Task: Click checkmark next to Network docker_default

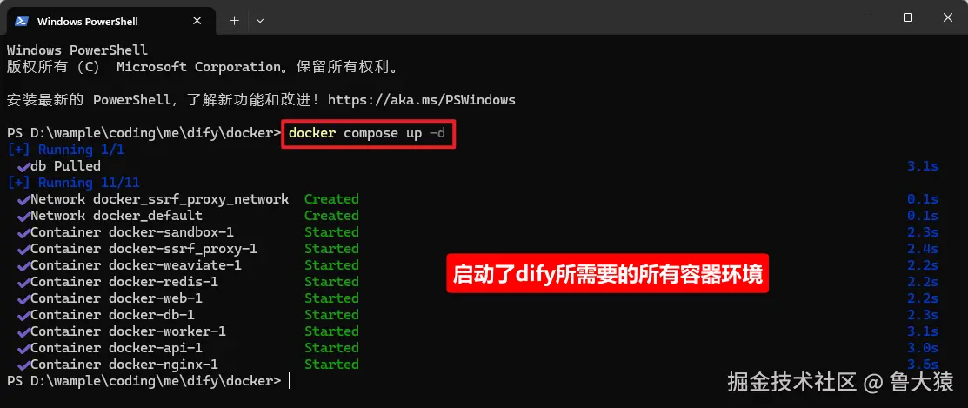Action: [23, 216]
